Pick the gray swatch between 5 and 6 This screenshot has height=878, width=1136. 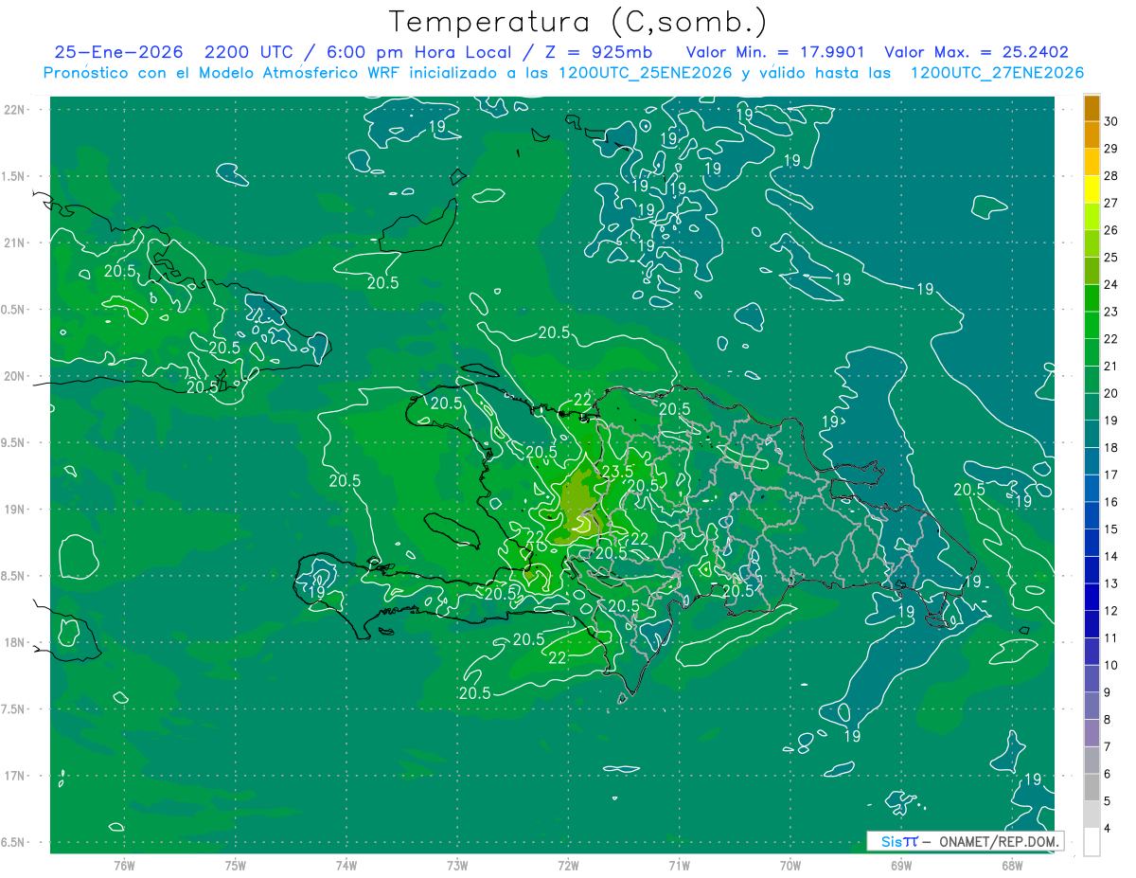(x=1092, y=787)
